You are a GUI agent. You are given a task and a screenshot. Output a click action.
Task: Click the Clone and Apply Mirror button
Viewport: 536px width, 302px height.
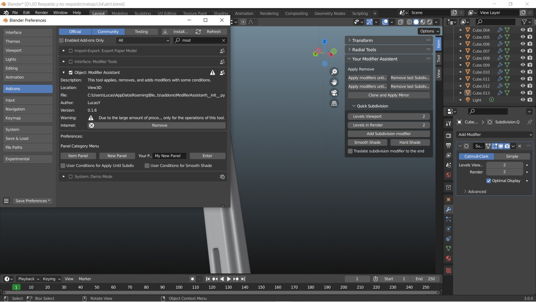389,95
